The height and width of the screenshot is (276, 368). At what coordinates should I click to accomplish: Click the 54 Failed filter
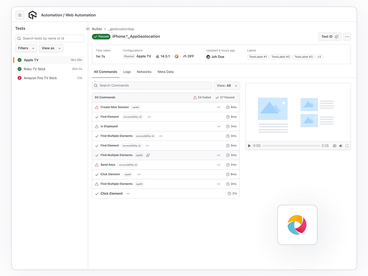(x=202, y=97)
